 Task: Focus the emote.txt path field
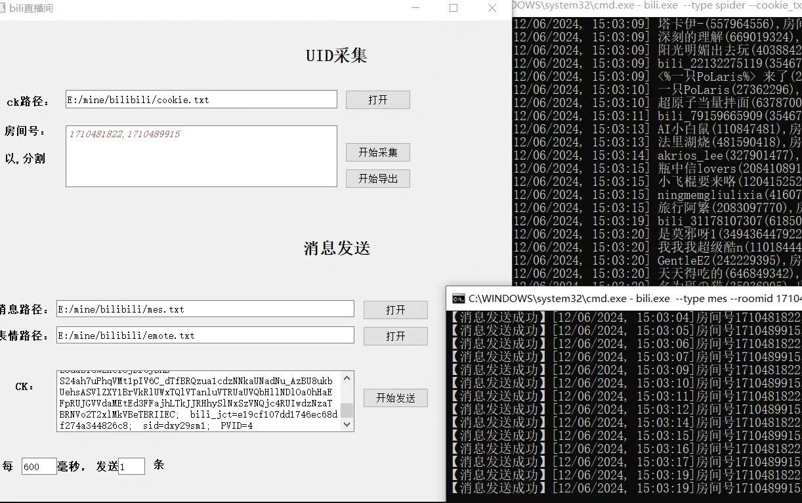click(205, 336)
